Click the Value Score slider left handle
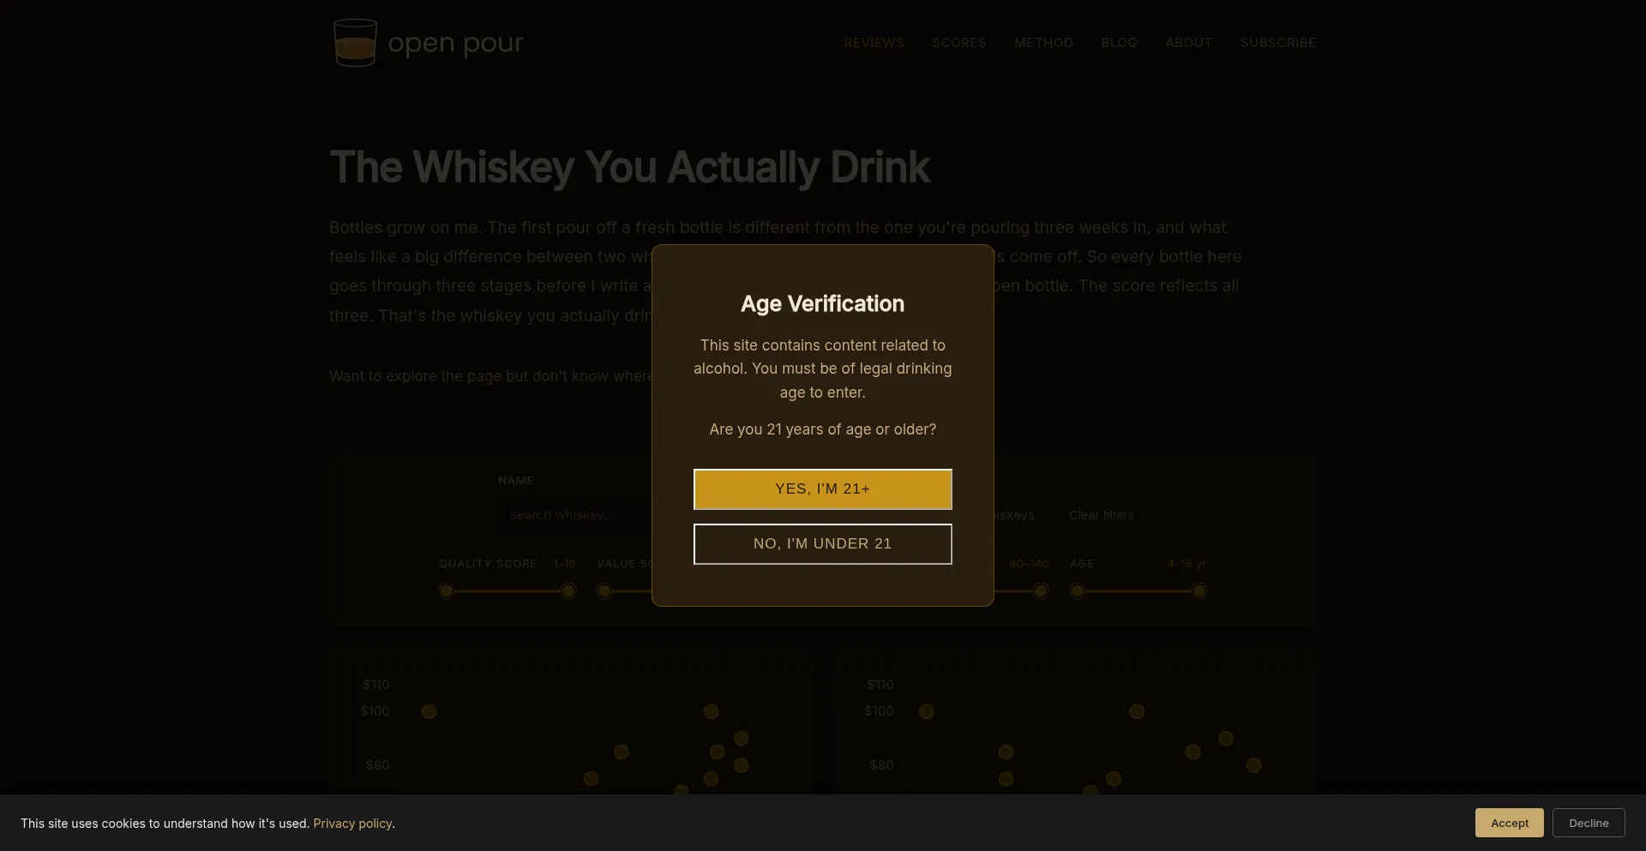Viewport: 1646px width, 851px height. pyautogui.click(x=604, y=590)
